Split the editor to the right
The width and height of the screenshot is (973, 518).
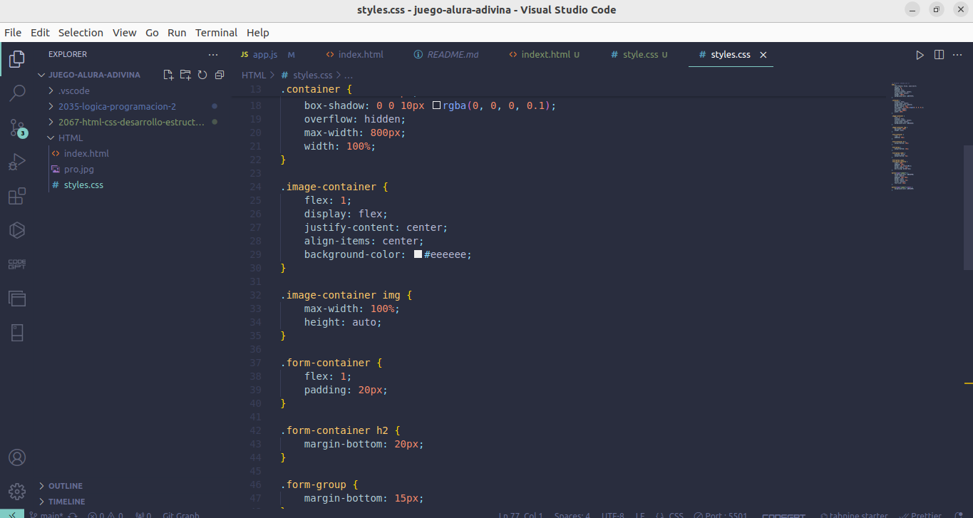pyautogui.click(x=939, y=55)
